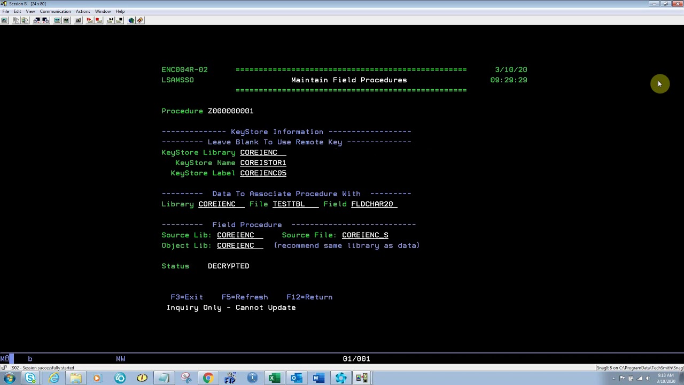
Task: Open the File menu
Action: [5, 11]
